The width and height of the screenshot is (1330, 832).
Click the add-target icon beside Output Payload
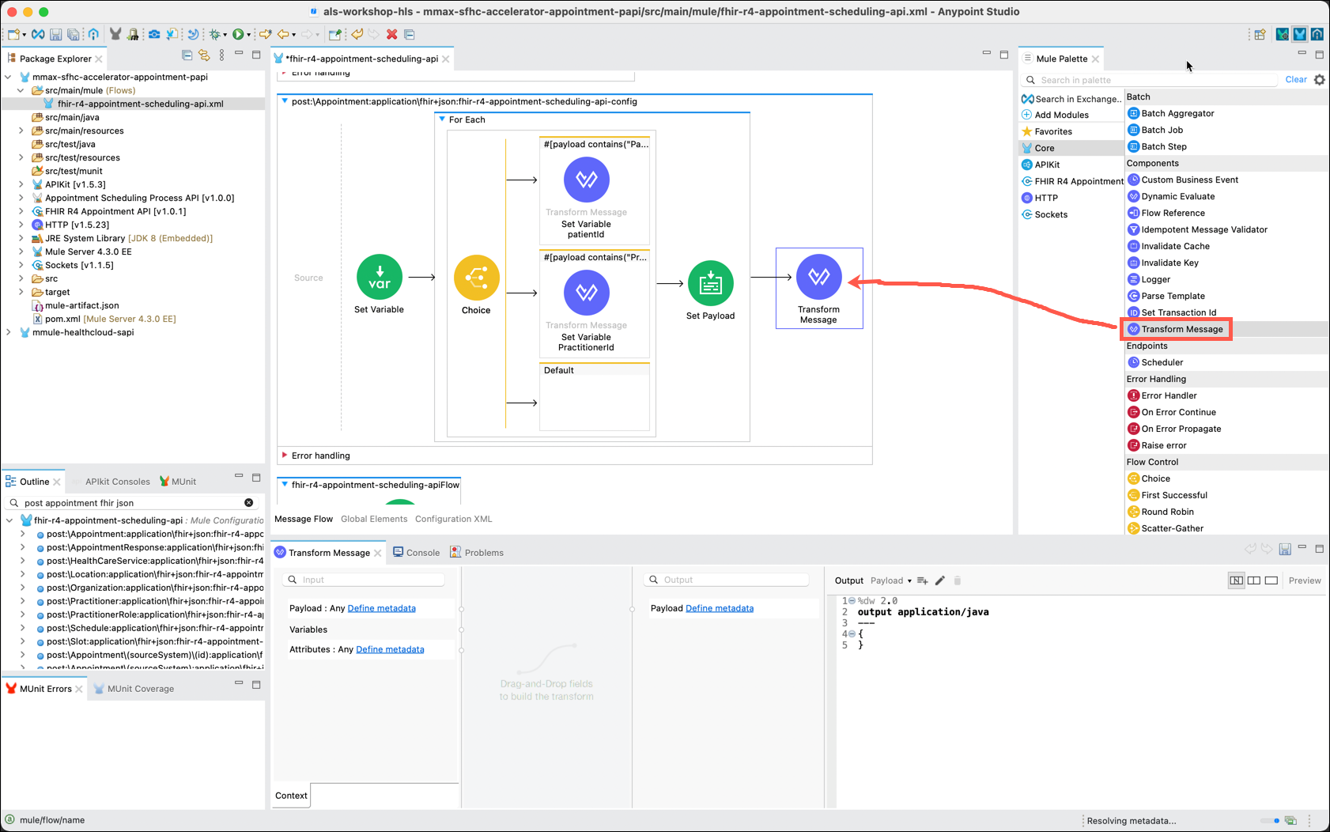pos(922,581)
